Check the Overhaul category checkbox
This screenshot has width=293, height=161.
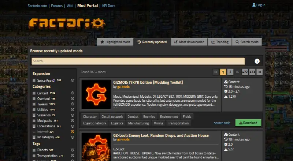point(34,99)
